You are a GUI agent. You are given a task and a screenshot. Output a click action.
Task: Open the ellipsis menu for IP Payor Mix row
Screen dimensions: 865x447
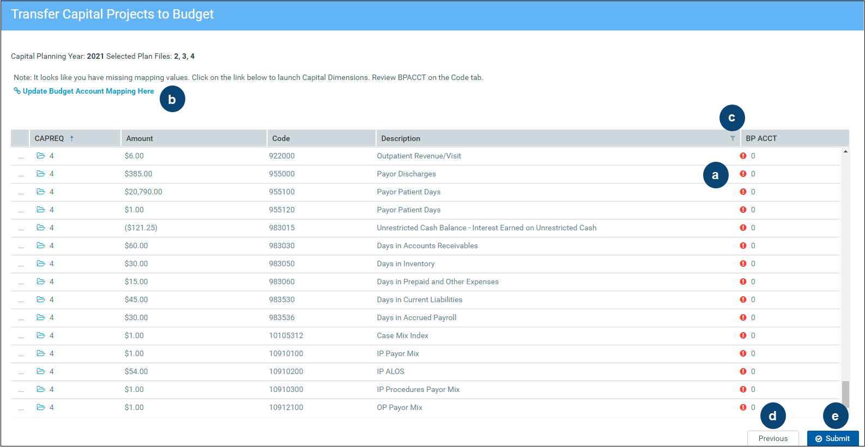click(x=21, y=355)
